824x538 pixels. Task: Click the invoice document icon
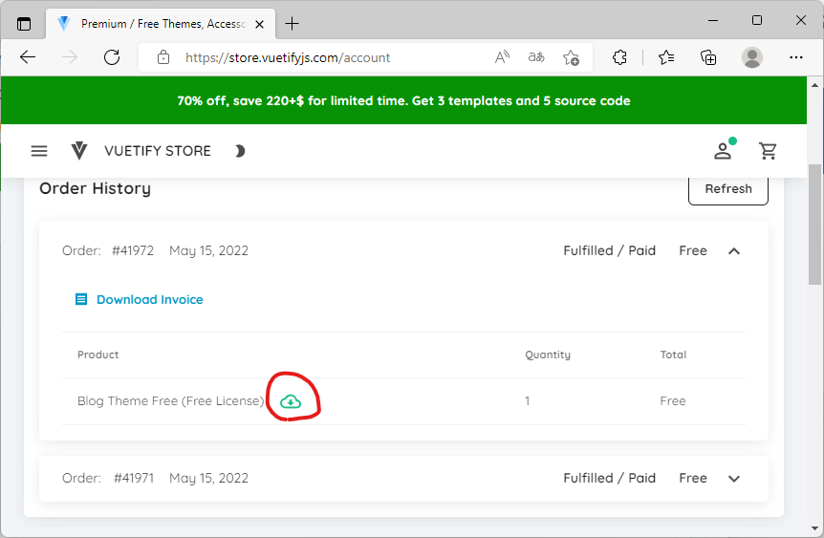click(x=81, y=299)
